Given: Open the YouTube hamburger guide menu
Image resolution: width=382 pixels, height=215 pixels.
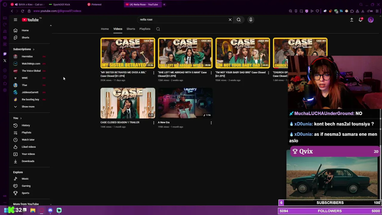Looking at the screenshot, I should [16, 20].
